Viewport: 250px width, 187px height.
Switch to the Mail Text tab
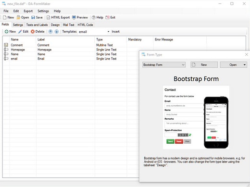pos(68,25)
